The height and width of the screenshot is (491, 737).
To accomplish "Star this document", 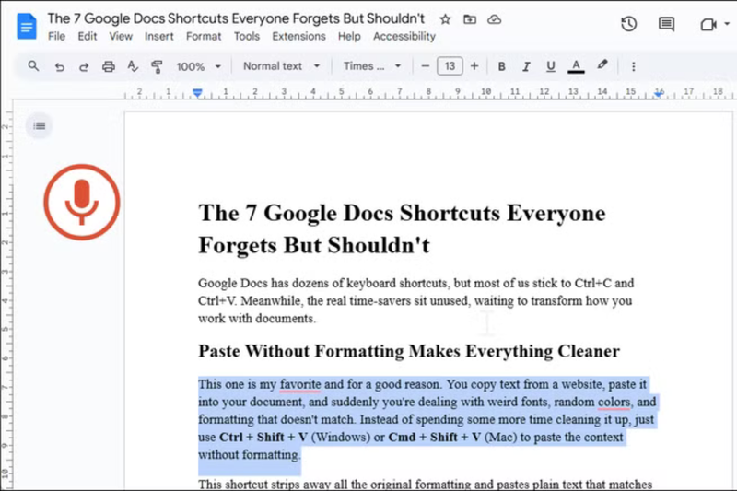I will point(446,19).
